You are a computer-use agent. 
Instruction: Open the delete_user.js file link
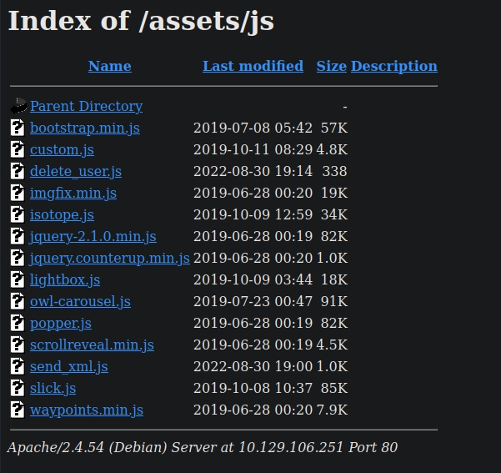tap(76, 171)
